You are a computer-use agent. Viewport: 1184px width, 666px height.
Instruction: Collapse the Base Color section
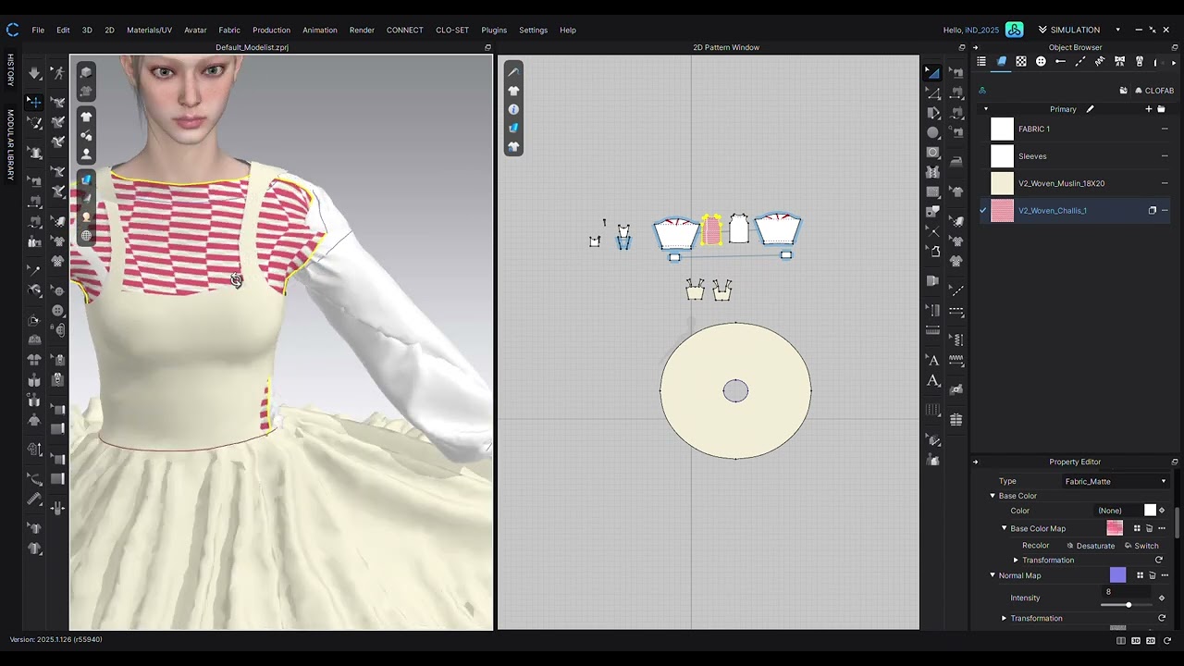(993, 496)
